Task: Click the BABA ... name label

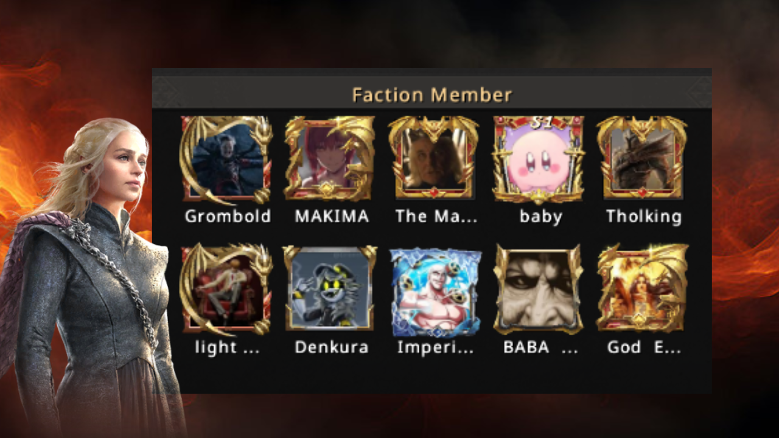Action: (540, 347)
